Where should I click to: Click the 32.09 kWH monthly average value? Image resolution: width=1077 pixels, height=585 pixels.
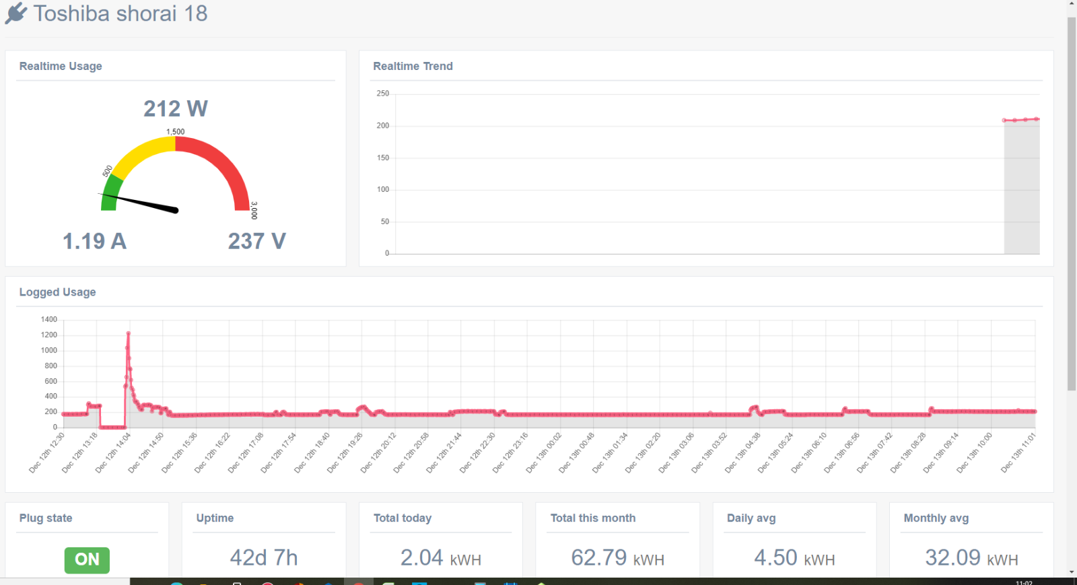pyautogui.click(x=972, y=558)
